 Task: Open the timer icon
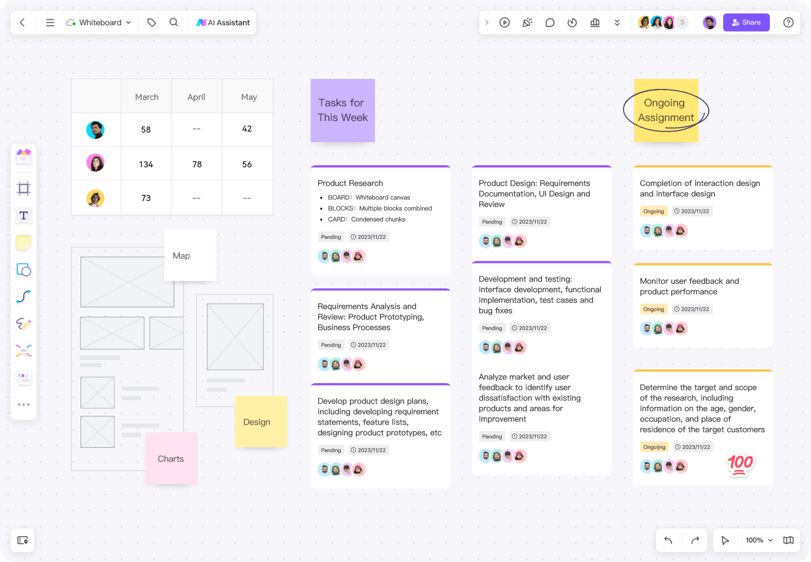pos(572,23)
